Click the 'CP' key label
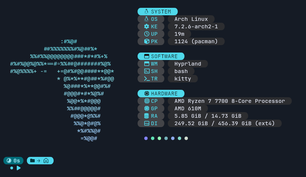The width and height of the screenshot is (306, 177). [x=154, y=101]
